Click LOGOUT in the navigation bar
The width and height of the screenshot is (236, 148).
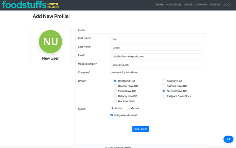click(x=227, y=5)
